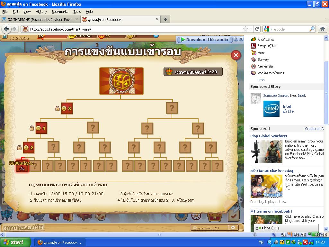This screenshot has height=247, width=329.
Task: Go to the browser home page
Action: tap(323, 29)
